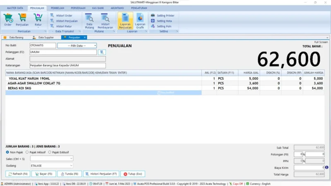Open Setting Printer
Viewport: 331px width, 186px height.
pyautogui.click(x=163, y=15)
